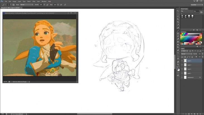Open Flow slider arrow in options bar
Image resolution: width=204 pixels, height=115 pixels.
pos(58,5)
